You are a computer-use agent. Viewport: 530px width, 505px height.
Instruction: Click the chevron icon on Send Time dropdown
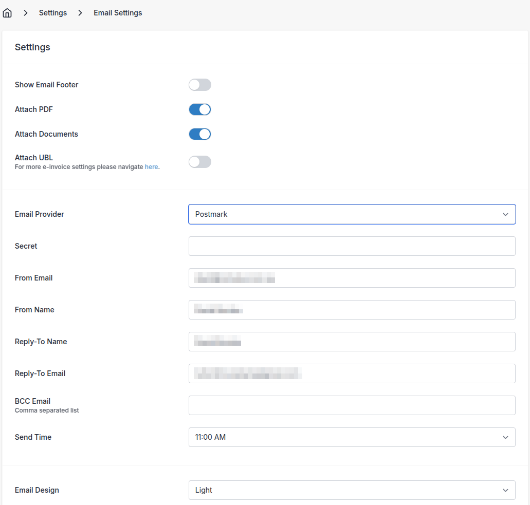(x=506, y=437)
